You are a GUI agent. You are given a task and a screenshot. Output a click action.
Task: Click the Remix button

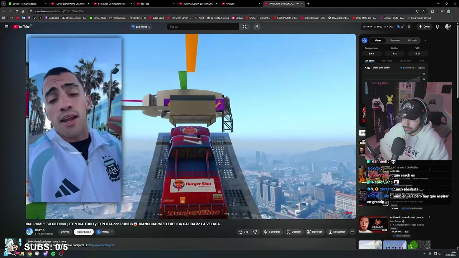coord(103,232)
